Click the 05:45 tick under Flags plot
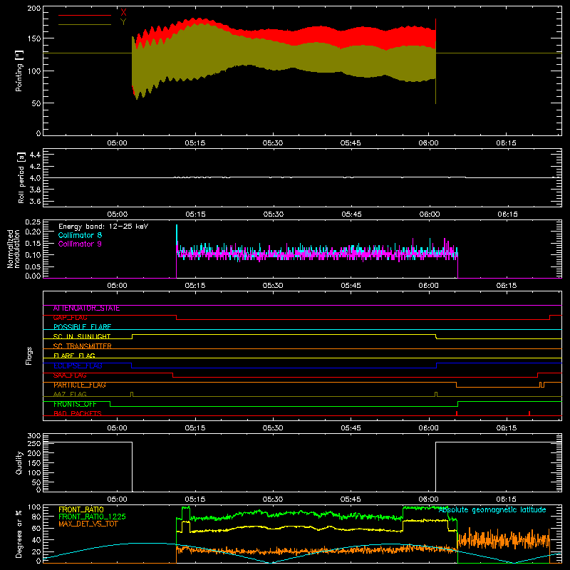The width and height of the screenshot is (570, 570). point(351,428)
